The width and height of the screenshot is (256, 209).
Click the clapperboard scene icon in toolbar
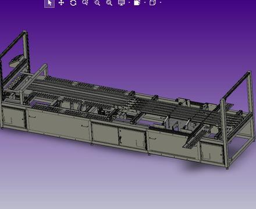pos(137,3)
